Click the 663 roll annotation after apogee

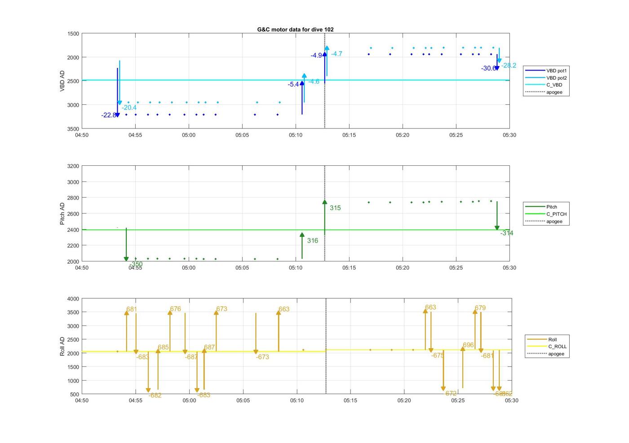(x=430, y=308)
